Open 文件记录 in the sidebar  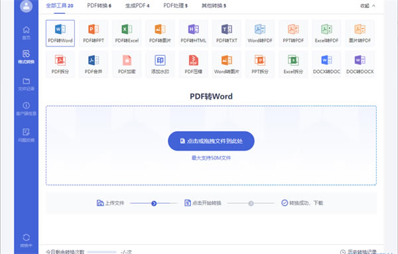tap(26, 84)
